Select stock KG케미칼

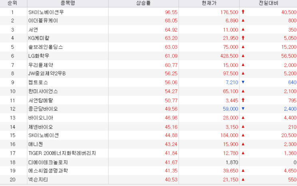[x=39, y=38]
